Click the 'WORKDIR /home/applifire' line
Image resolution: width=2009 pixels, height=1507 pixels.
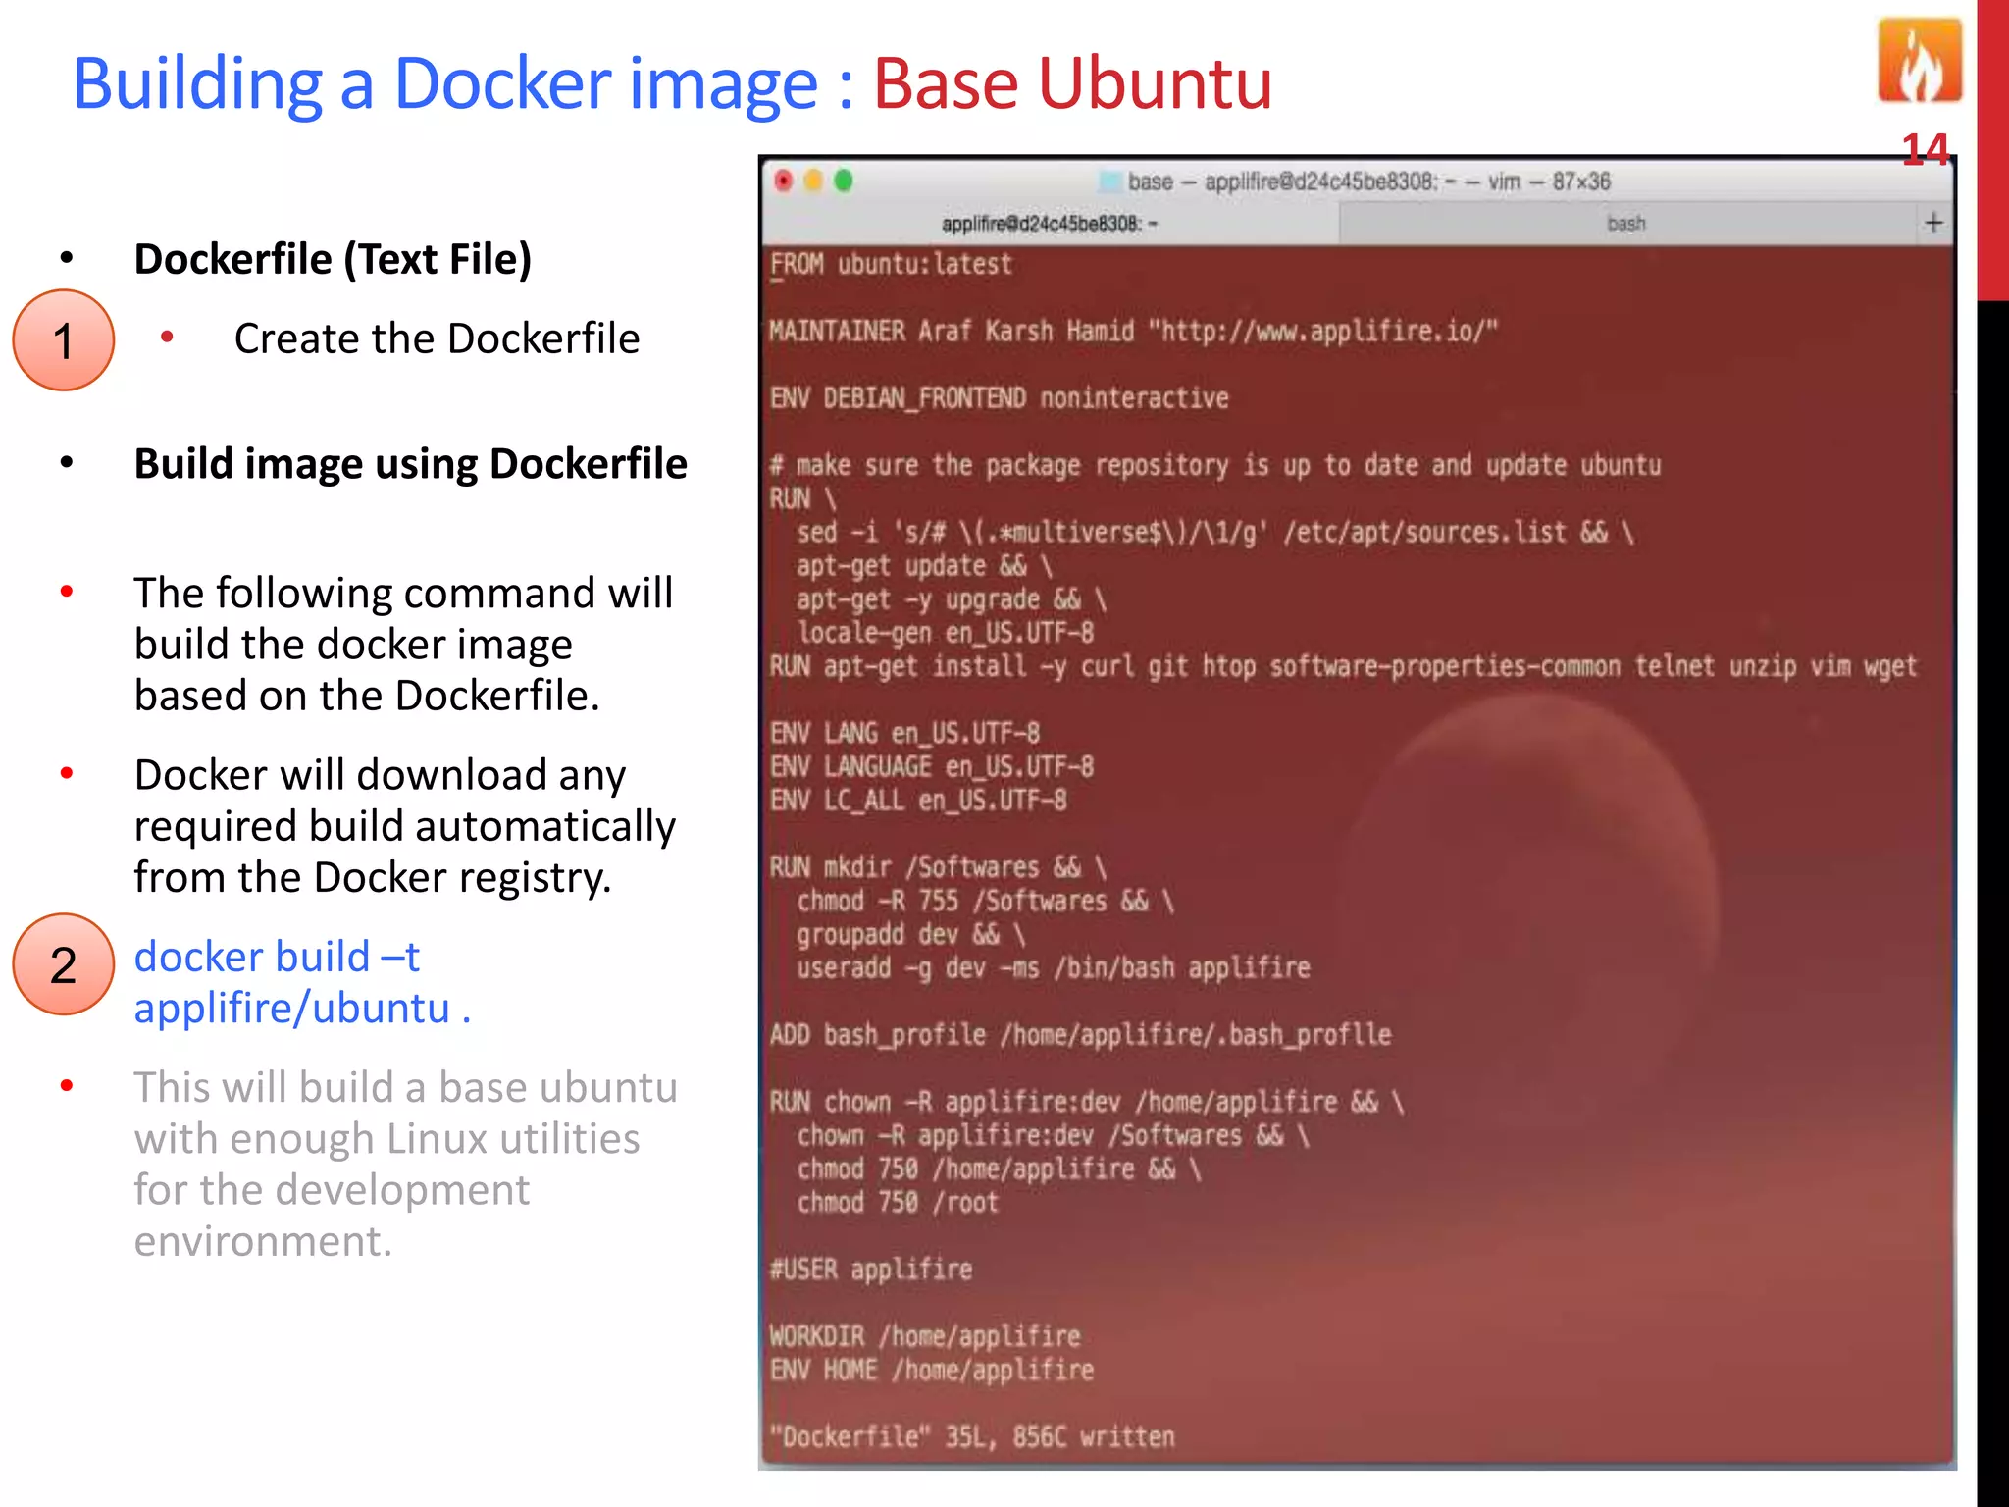pos(925,1336)
